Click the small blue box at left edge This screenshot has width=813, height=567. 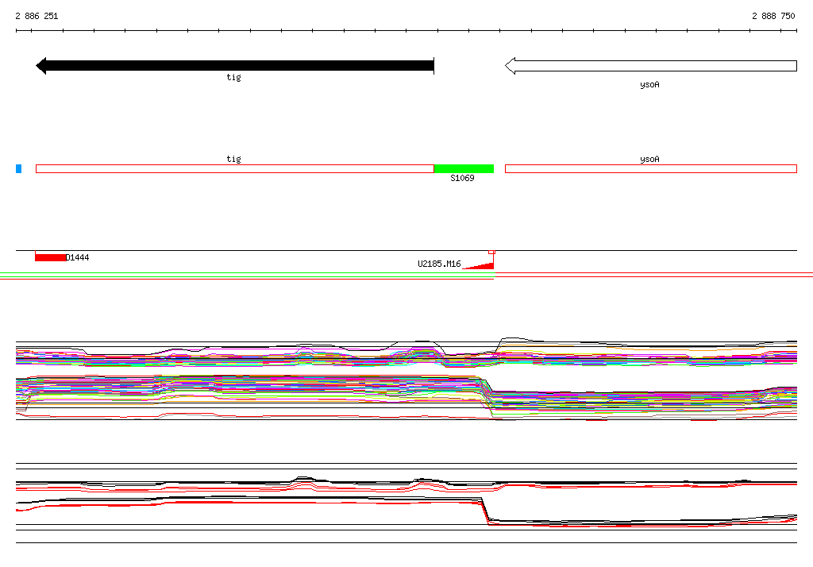[19, 168]
